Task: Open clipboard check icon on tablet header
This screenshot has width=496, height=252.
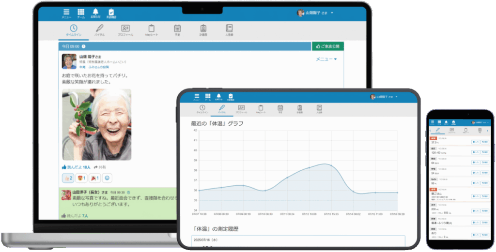Action: coord(231,97)
